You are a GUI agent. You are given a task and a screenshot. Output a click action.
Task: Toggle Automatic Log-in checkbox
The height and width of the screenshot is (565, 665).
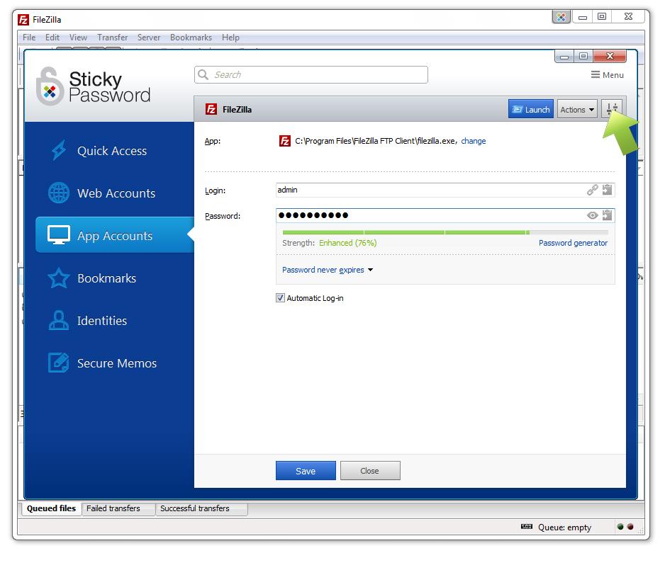pos(280,298)
